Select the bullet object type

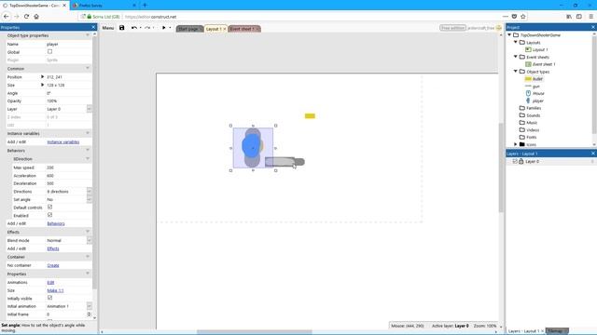pos(537,79)
